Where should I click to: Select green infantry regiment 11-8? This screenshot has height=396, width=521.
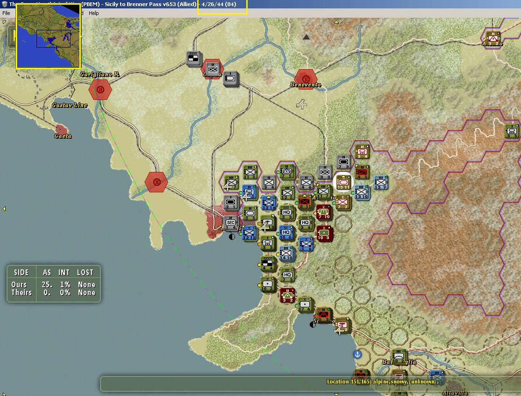click(x=250, y=172)
